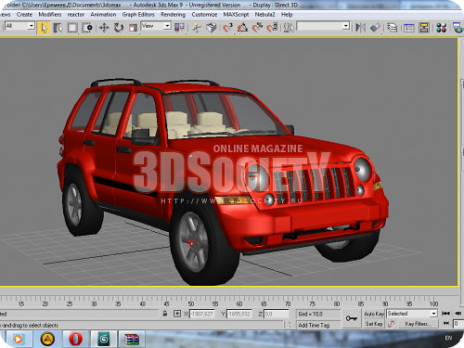
Task: Open Windows Media Player from taskbar
Action: tap(18, 340)
